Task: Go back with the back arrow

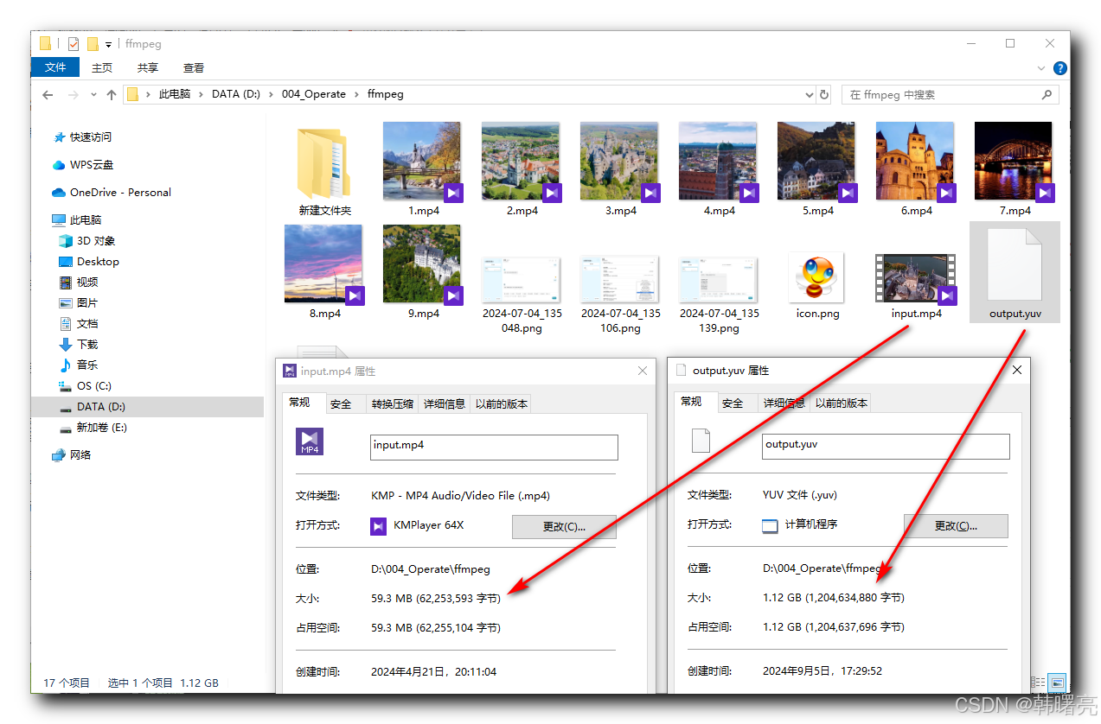Action: (x=48, y=95)
